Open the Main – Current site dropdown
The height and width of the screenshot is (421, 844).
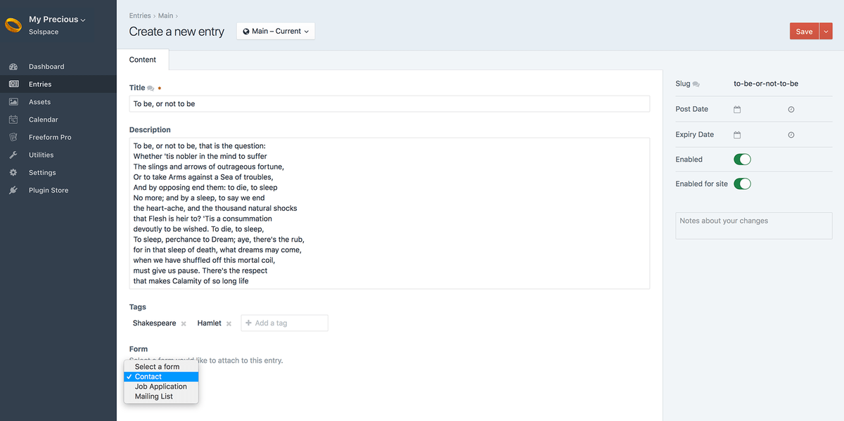[x=276, y=31]
